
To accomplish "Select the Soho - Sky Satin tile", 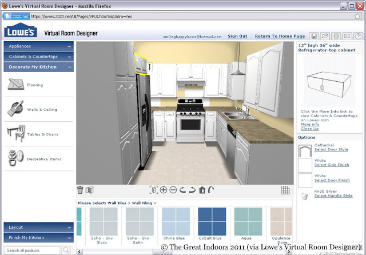I will [x=140, y=221].
